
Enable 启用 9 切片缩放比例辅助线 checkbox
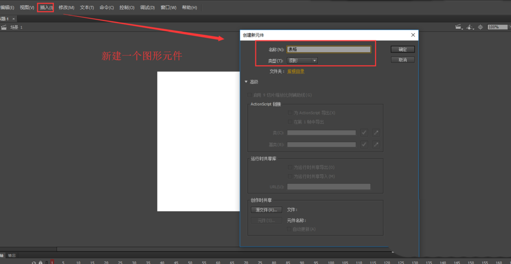tap(250, 95)
